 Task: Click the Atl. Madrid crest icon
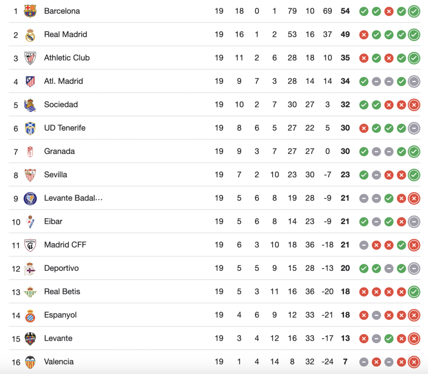(x=30, y=81)
